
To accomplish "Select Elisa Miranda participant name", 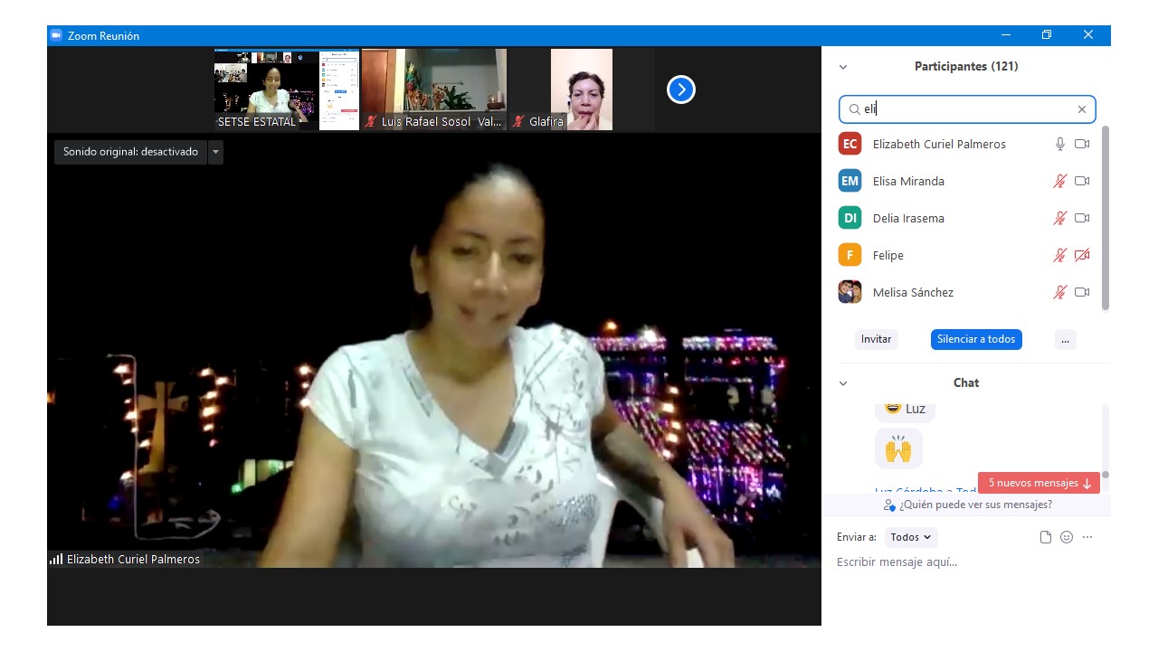I will [x=908, y=181].
